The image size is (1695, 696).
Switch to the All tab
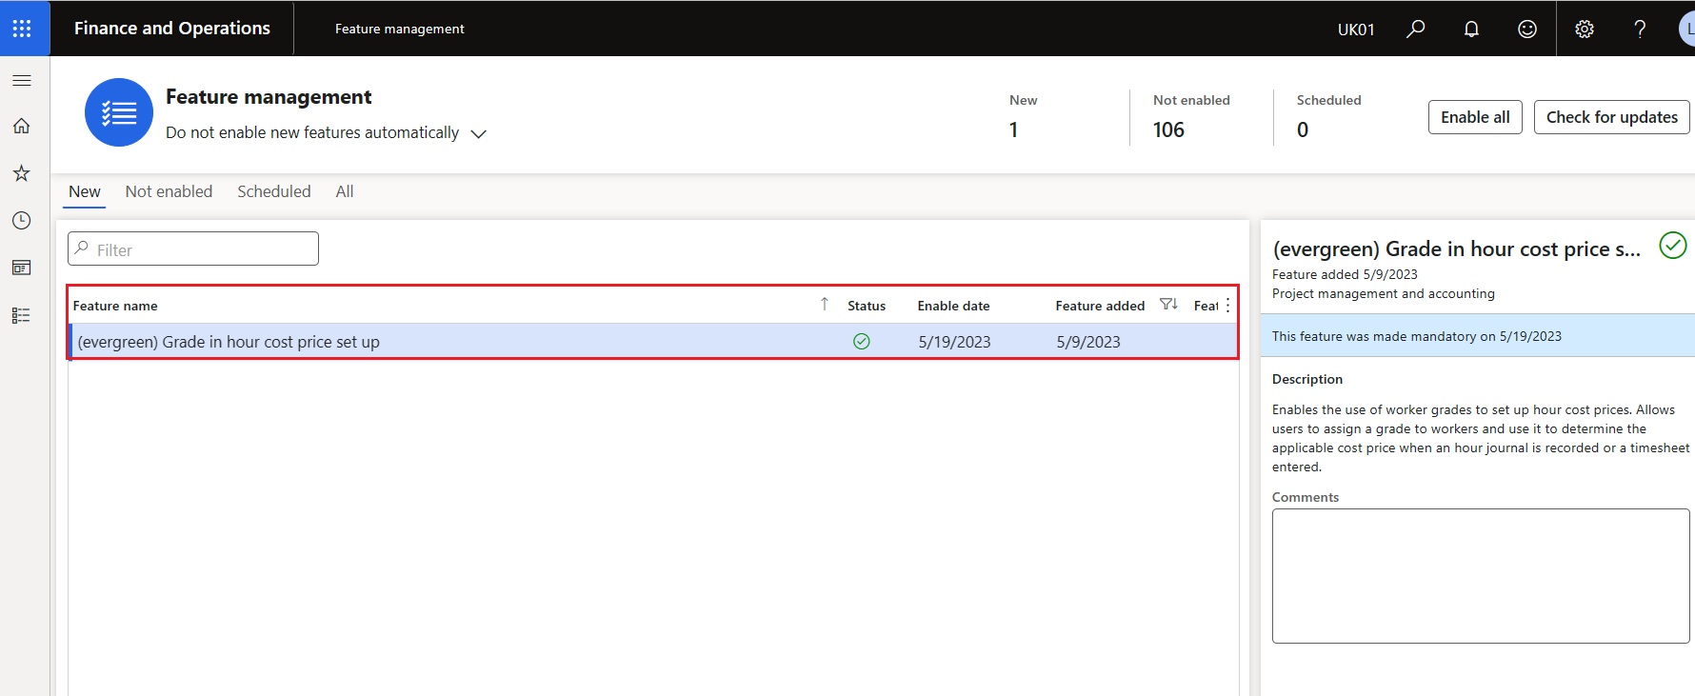pos(345,191)
